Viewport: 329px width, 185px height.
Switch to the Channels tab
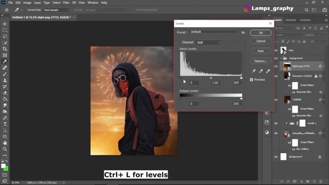tap(290, 20)
